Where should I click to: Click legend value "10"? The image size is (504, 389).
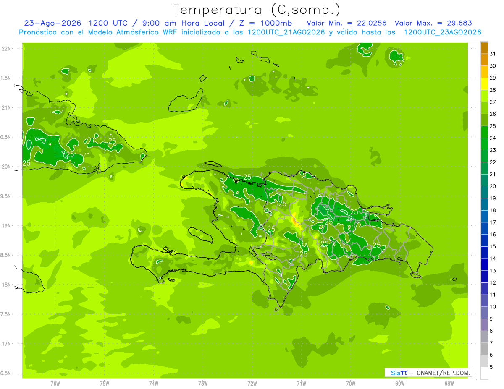click(493, 307)
